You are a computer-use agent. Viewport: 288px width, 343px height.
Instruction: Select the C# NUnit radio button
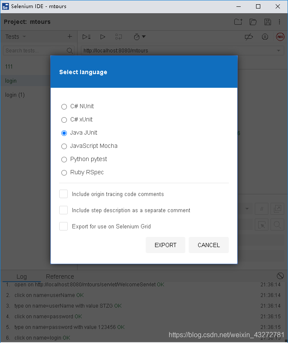point(64,107)
